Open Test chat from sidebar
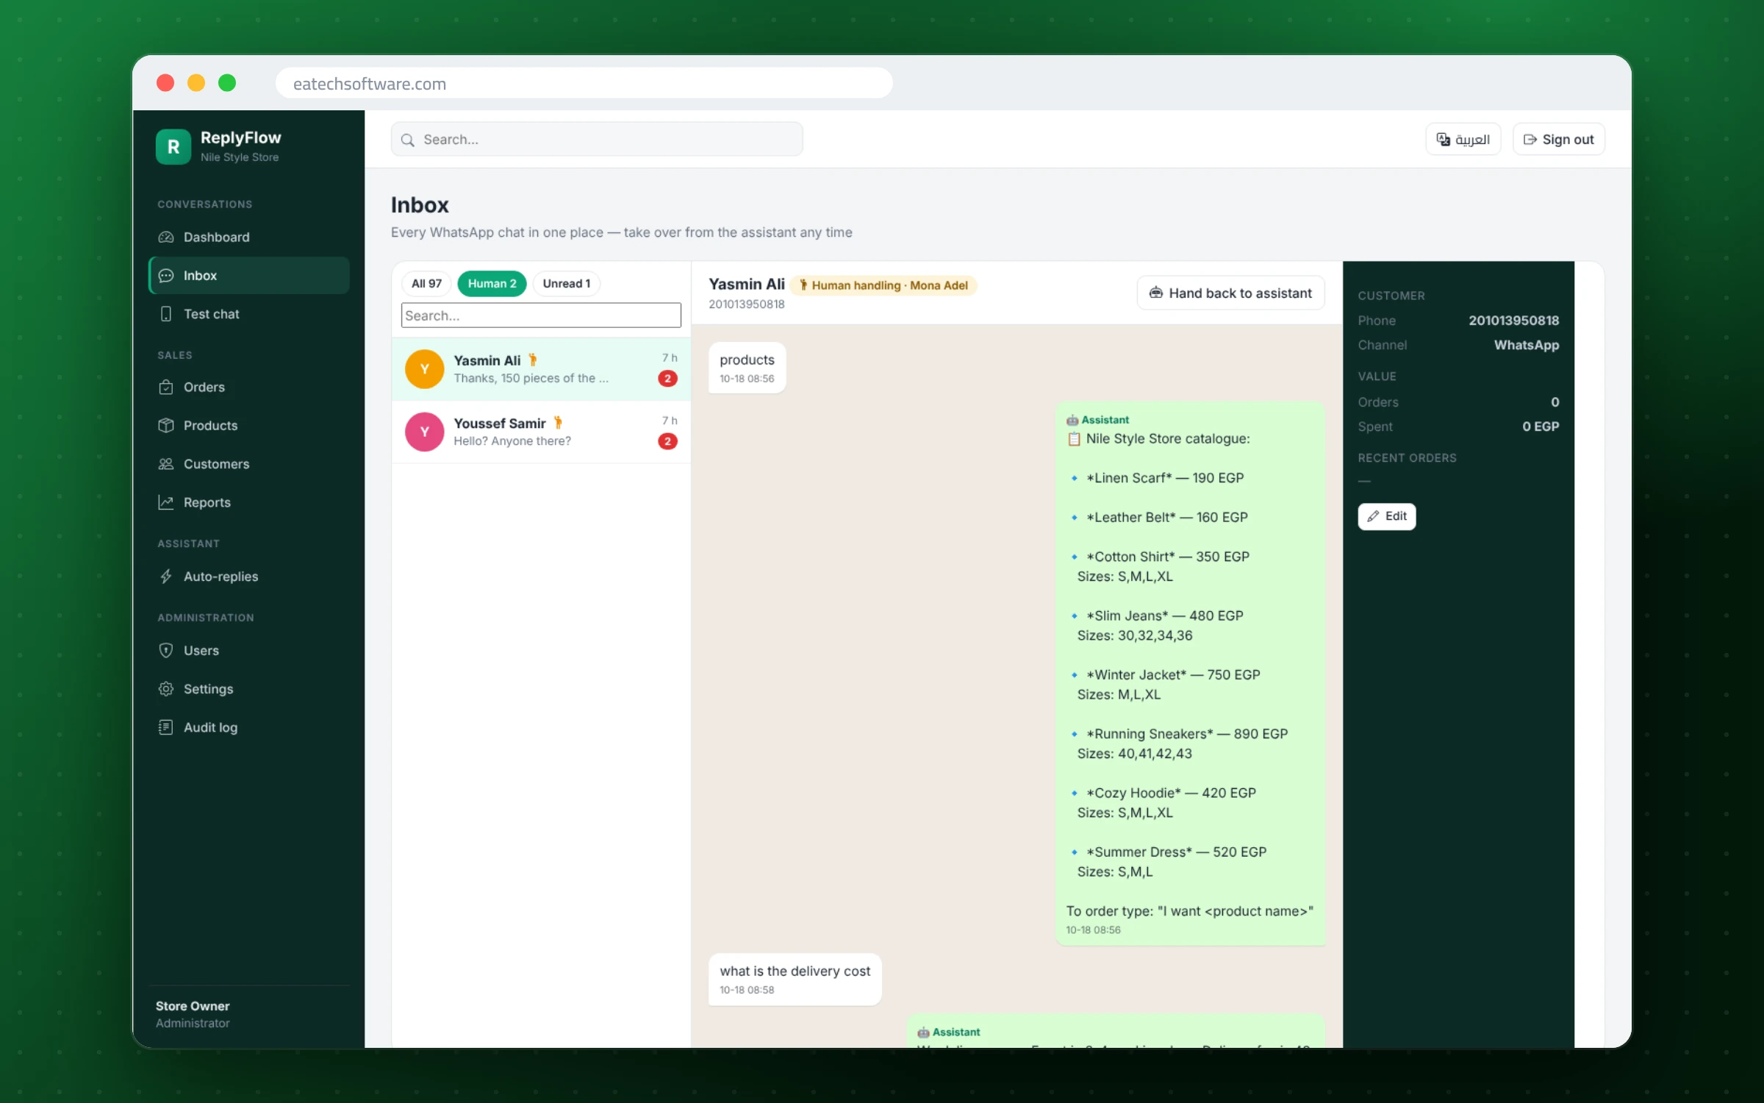Viewport: 1764px width, 1103px height. tap(248, 314)
